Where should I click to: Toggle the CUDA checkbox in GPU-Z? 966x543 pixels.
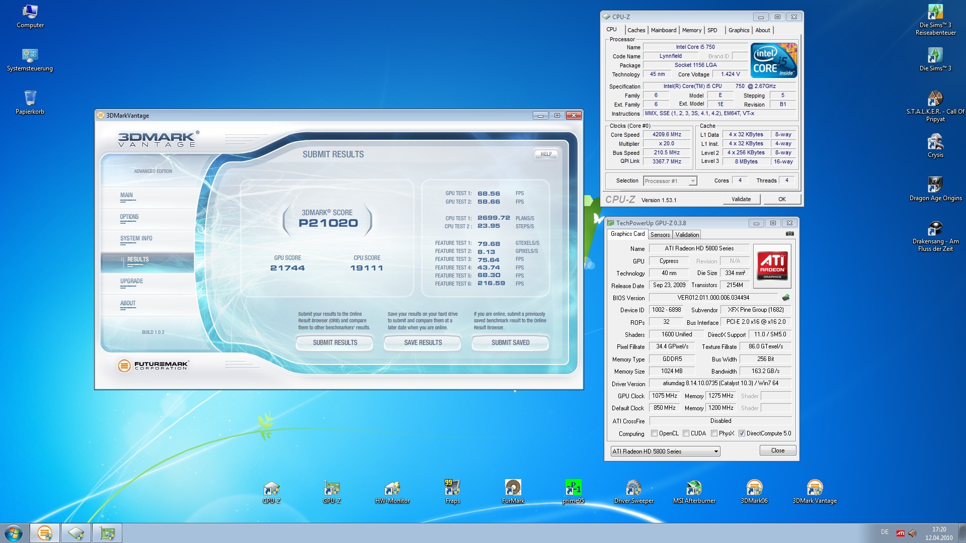tap(686, 433)
